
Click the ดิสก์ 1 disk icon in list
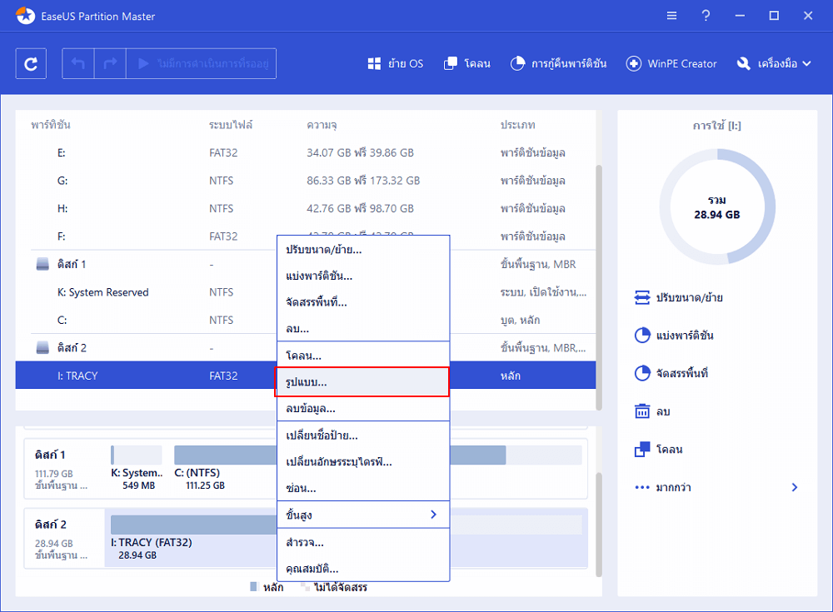pos(42,264)
